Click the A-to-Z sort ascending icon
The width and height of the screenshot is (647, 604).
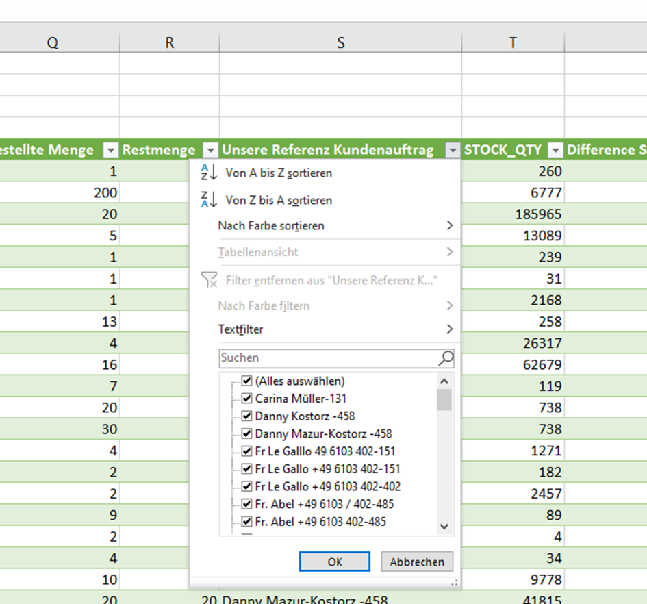pos(208,173)
